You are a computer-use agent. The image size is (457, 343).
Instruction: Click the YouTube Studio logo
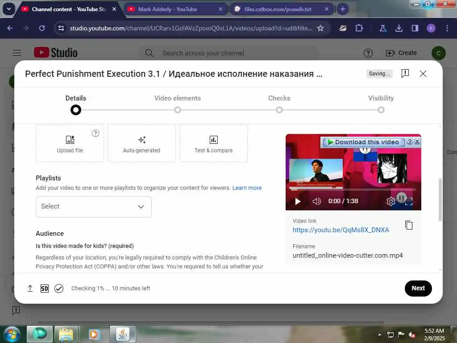pos(56,53)
